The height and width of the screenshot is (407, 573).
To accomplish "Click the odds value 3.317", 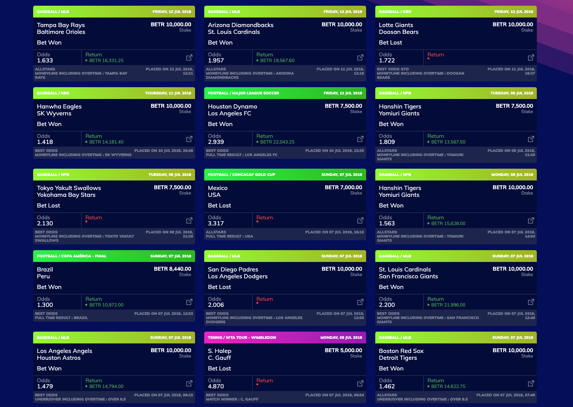I will 216,223.
